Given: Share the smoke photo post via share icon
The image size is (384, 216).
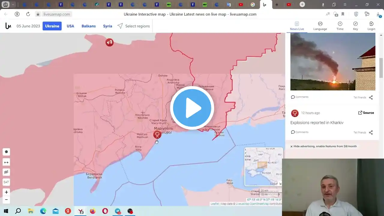Looking at the screenshot, I should tap(371, 97).
